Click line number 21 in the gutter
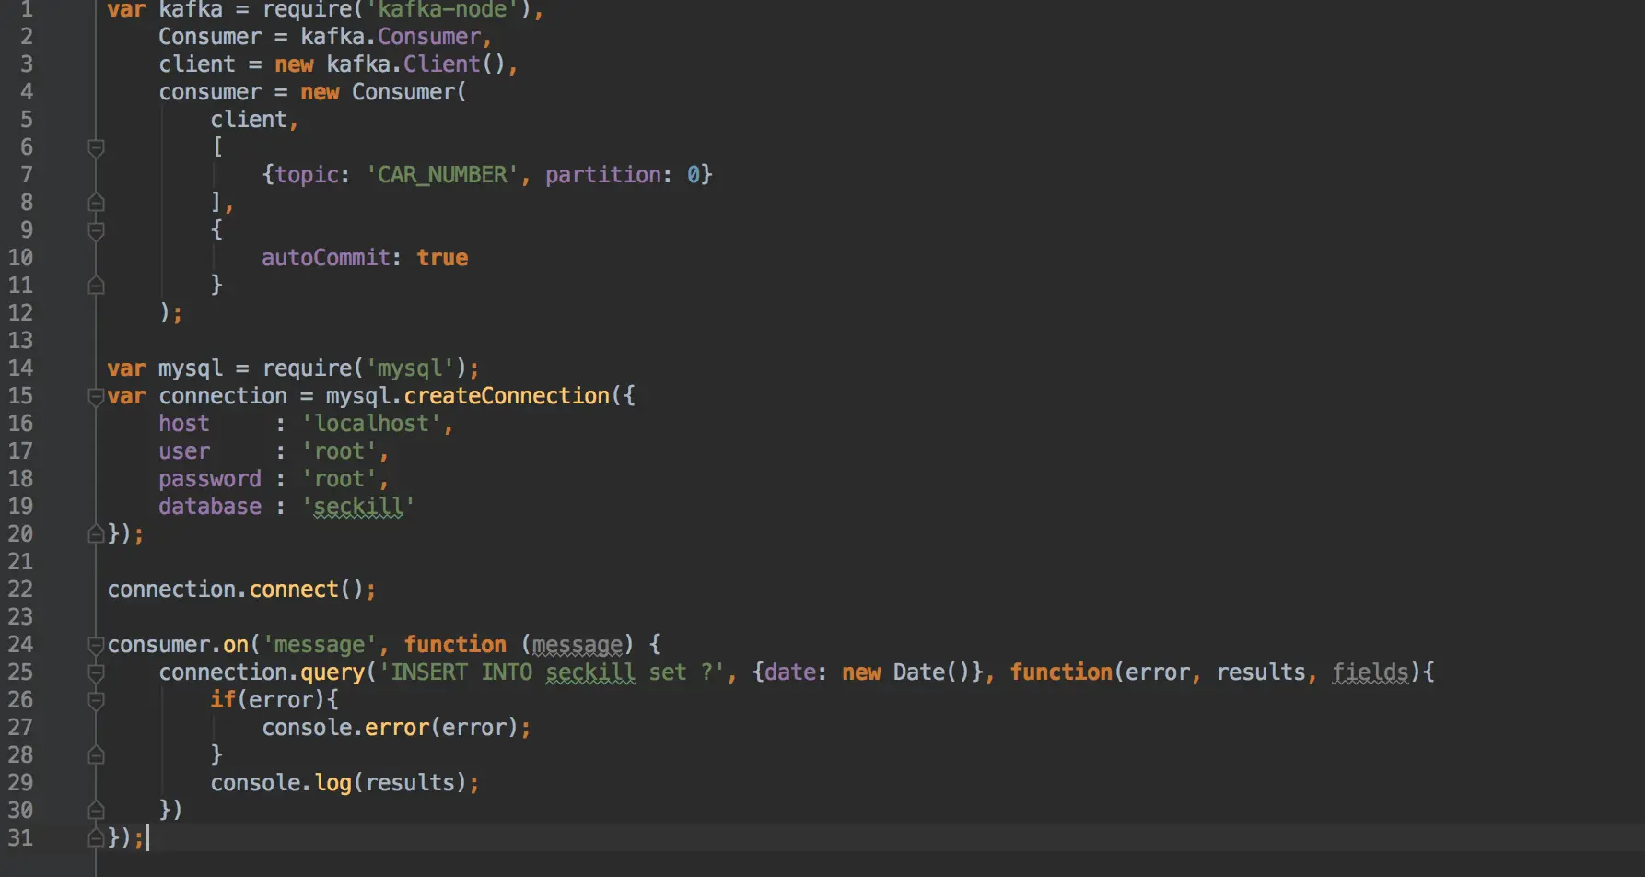Screen dimensions: 1645x877 20,562
